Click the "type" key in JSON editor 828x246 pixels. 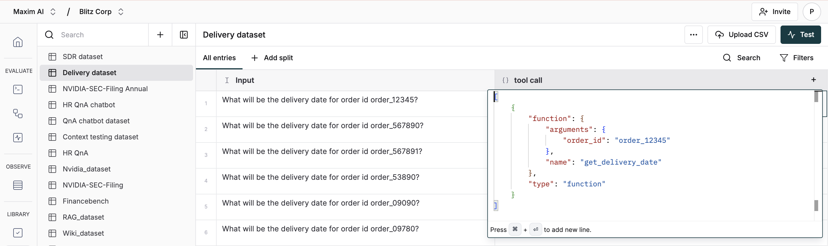(541, 184)
